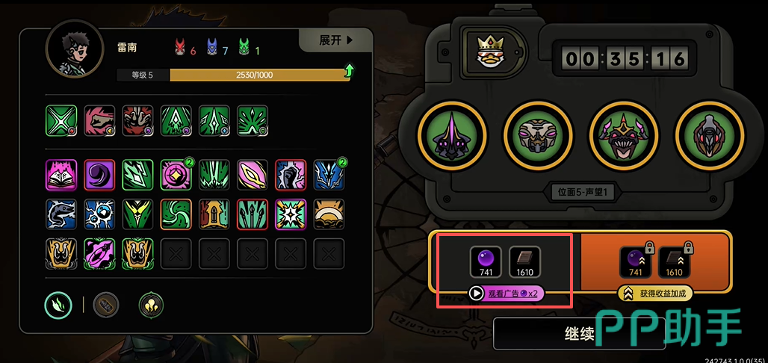Select the purple crescent moon skill icon
This screenshot has height=363, width=768.
coord(99,175)
